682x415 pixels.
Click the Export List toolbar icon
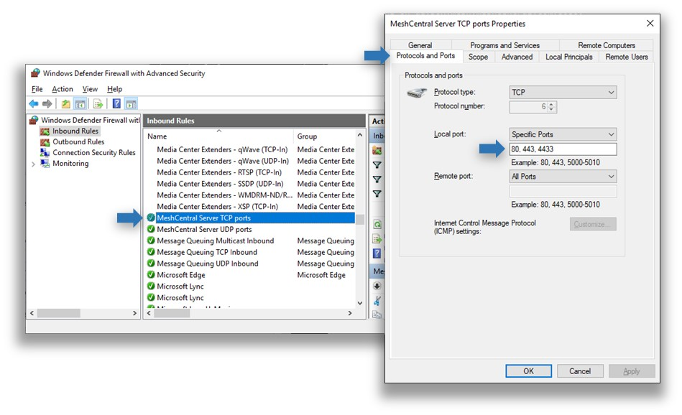tap(98, 104)
